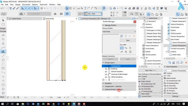The height and width of the screenshot is (106, 188).
Task: Select the Line tool in the toolbox
Action: click(3, 56)
